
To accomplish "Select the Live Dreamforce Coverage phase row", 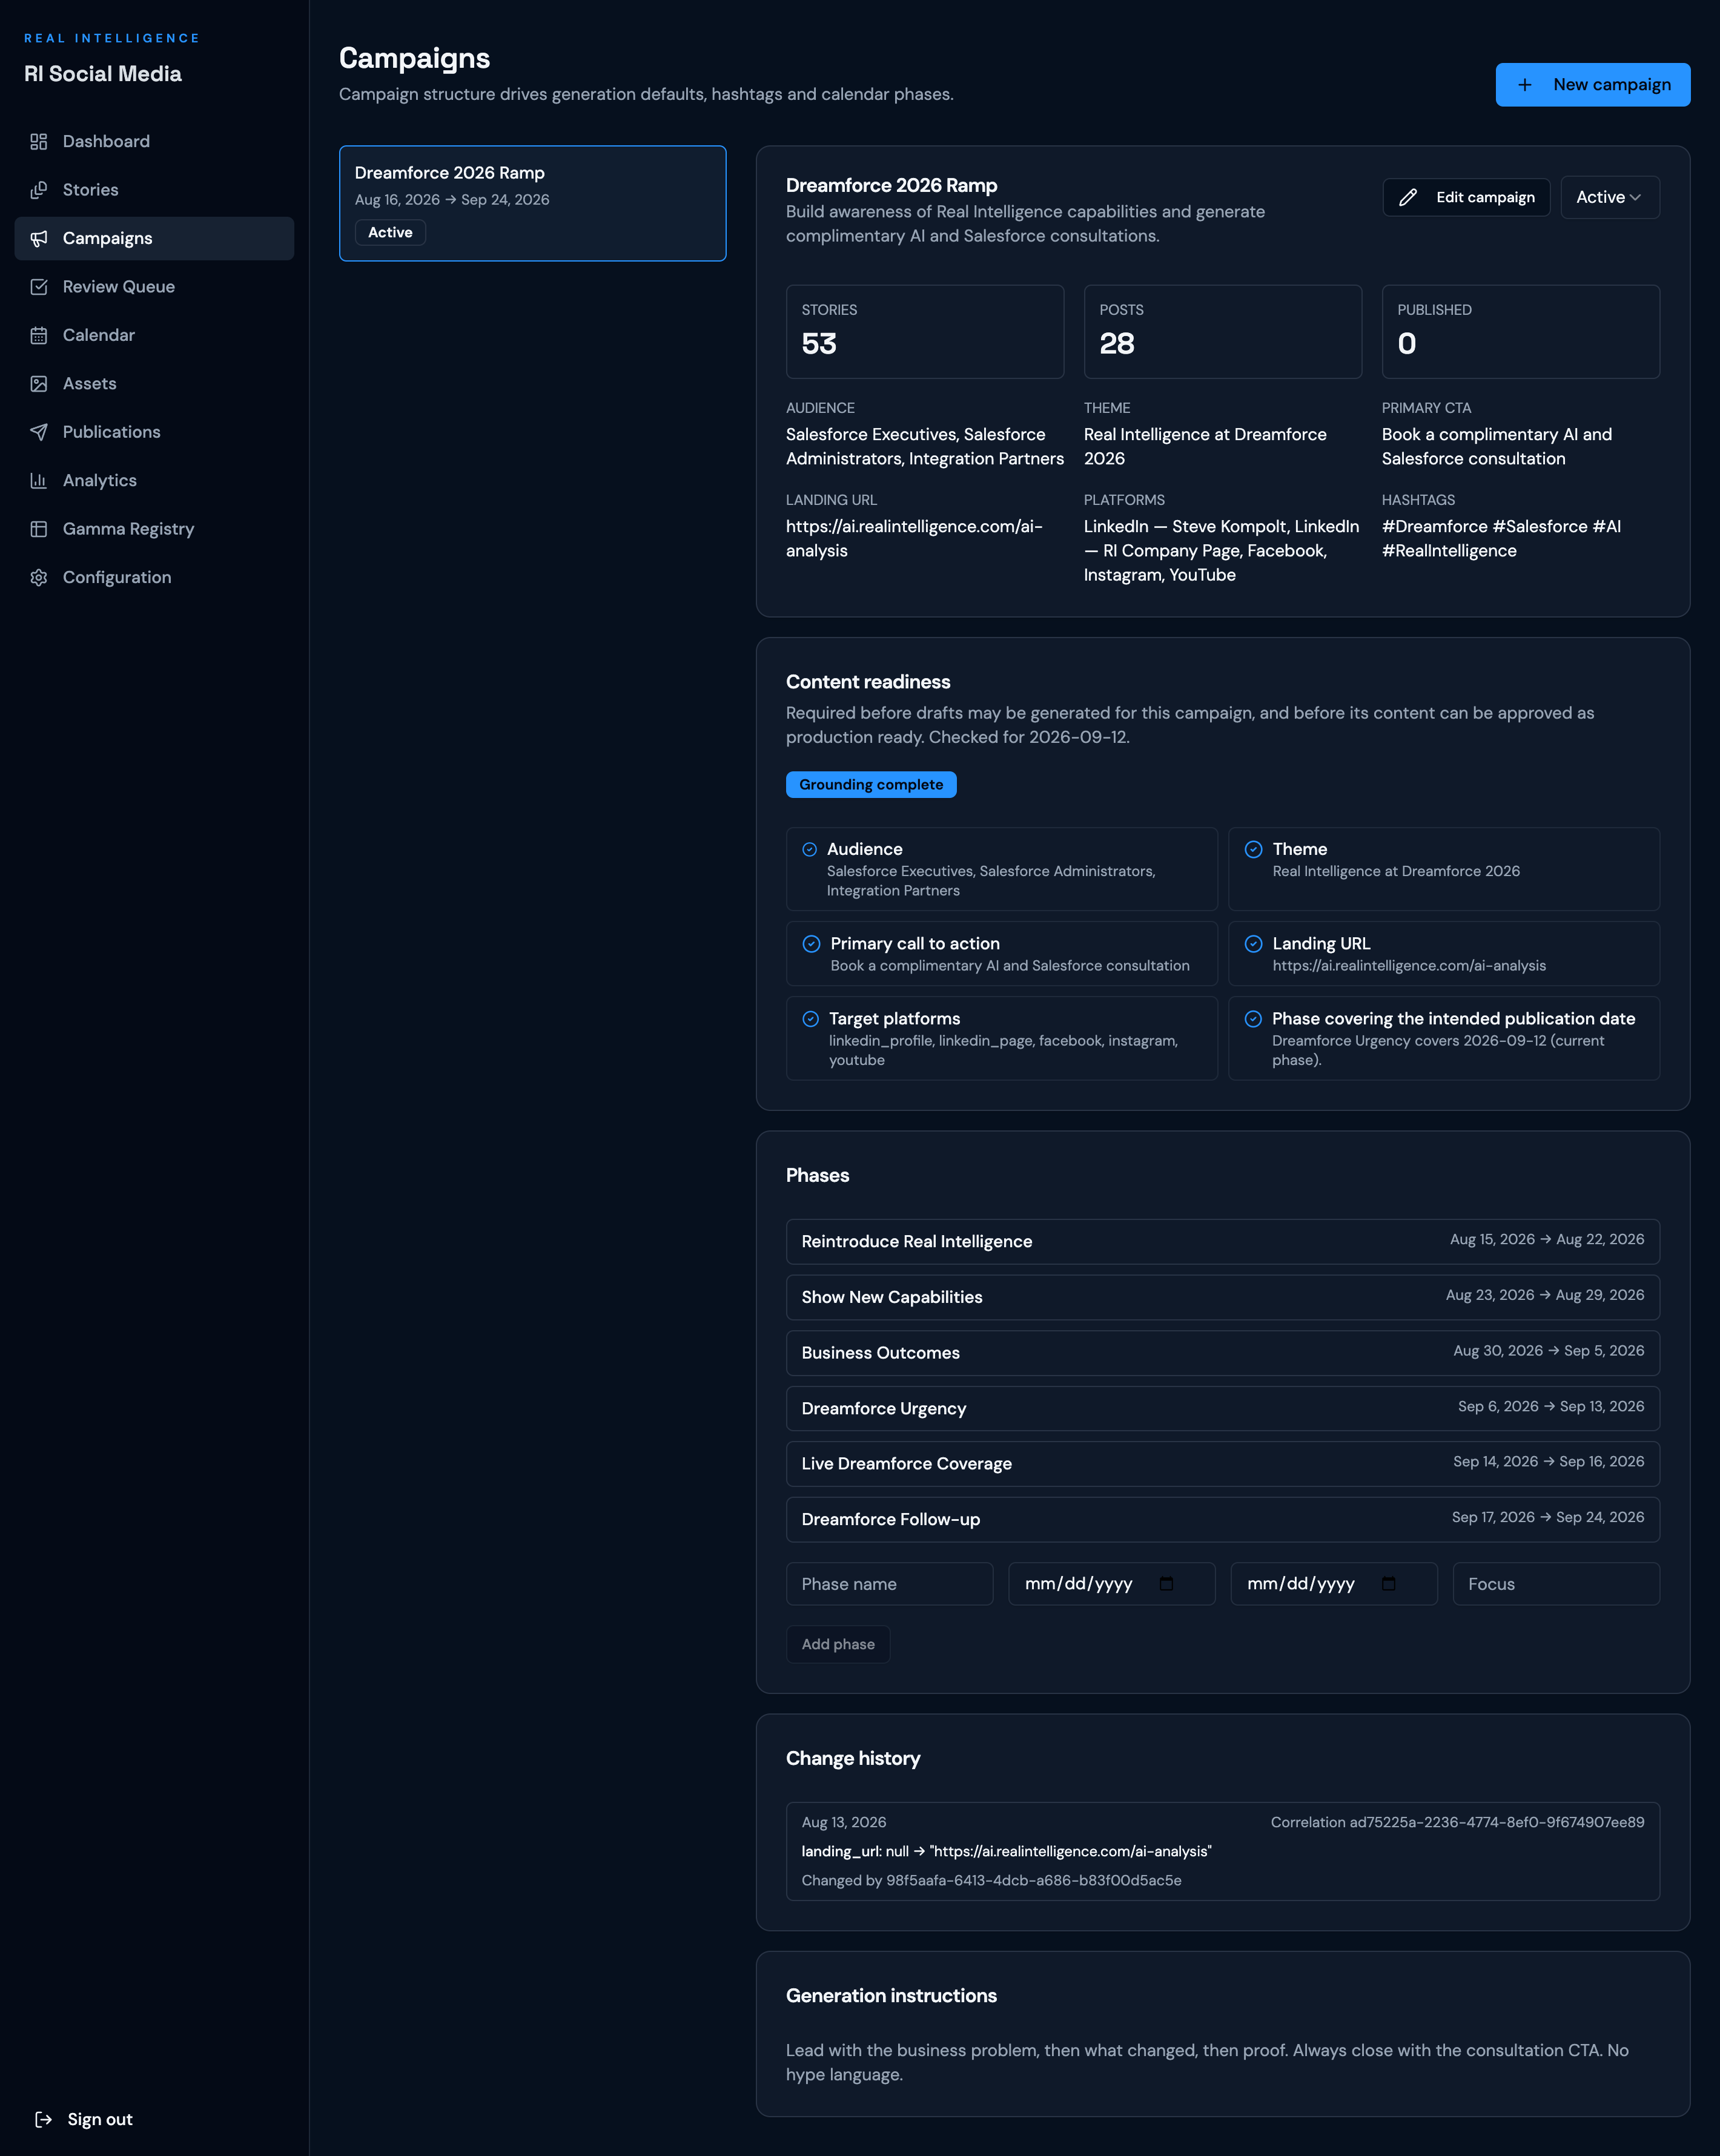I will [x=1223, y=1464].
